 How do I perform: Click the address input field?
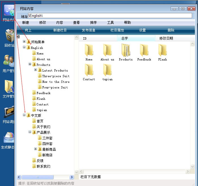[110, 16]
